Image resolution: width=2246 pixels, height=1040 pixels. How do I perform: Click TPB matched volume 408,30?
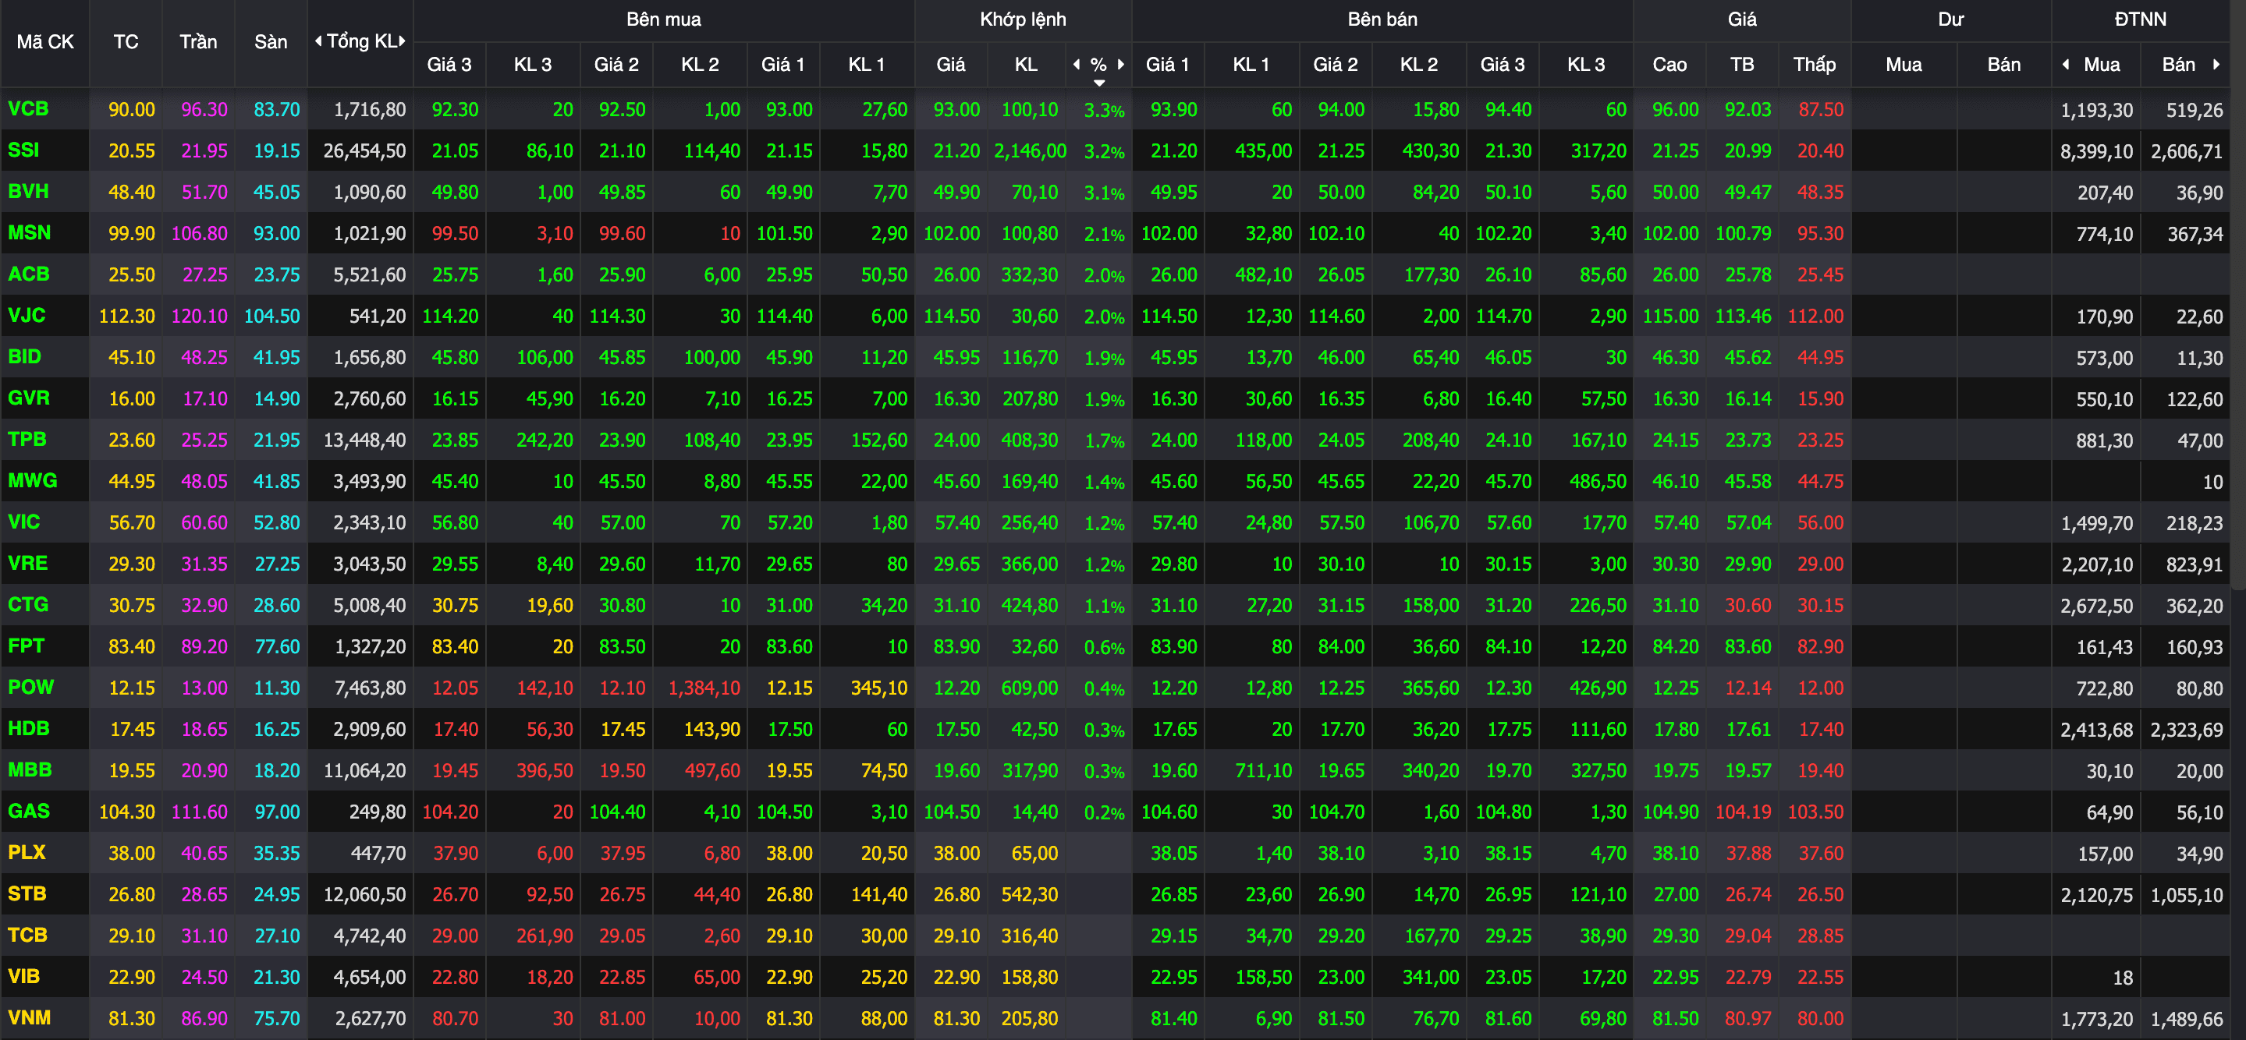coord(1029,440)
